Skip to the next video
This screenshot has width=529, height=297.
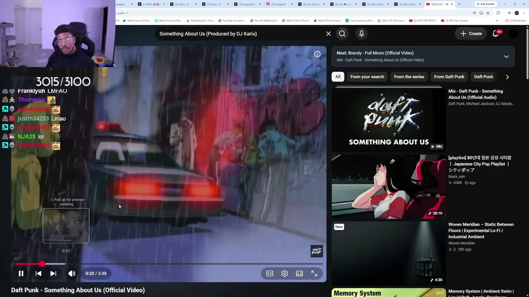coord(53,273)
